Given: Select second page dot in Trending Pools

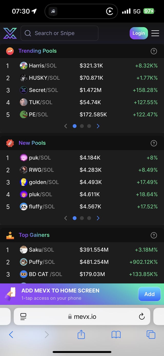Looking at the screenshot, I should point(82,126).
